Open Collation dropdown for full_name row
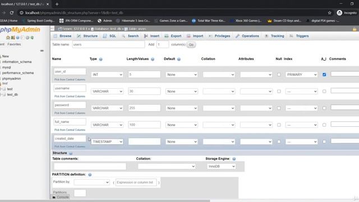The height and width of the screenshot is (202, 359). [219, 125]
